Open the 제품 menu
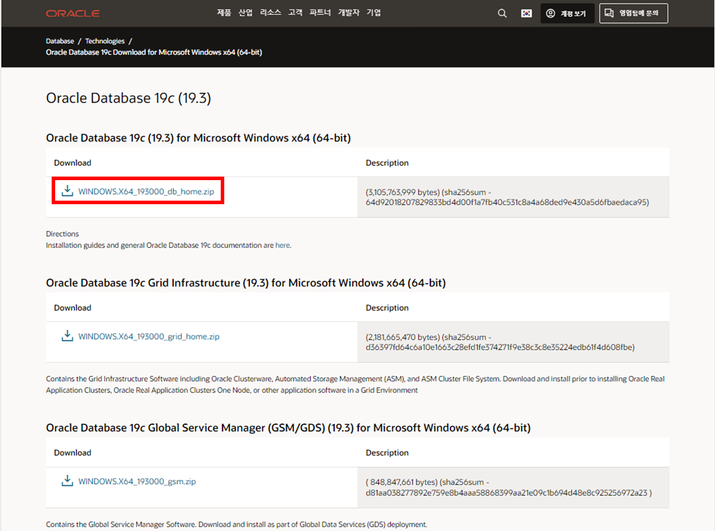This screenshot has height=531, width=715. pyautogui.click(x=224, y=12)
